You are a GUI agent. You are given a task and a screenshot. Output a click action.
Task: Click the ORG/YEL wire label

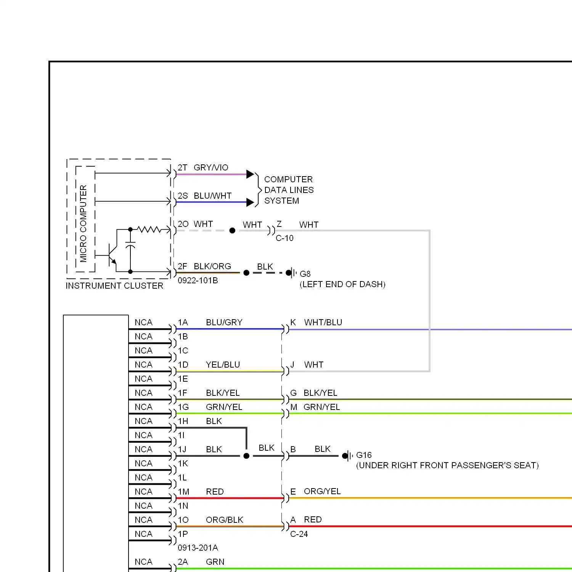point(322,491)
